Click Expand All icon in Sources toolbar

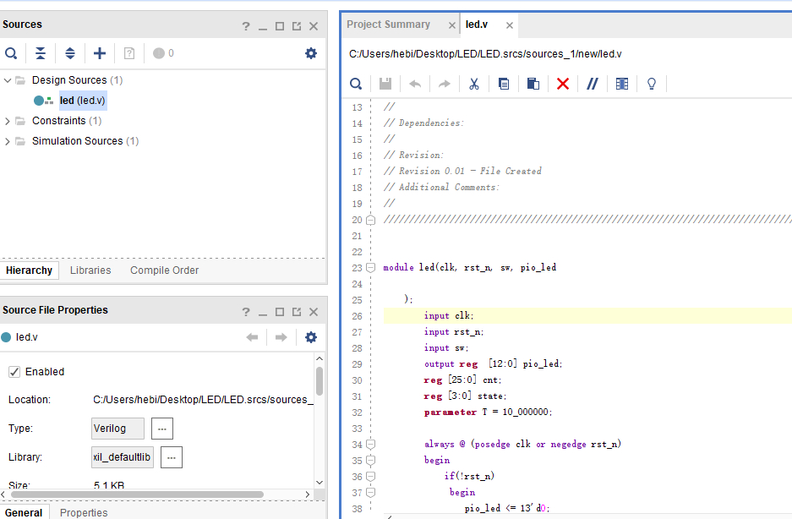click(x=70, y=53)
